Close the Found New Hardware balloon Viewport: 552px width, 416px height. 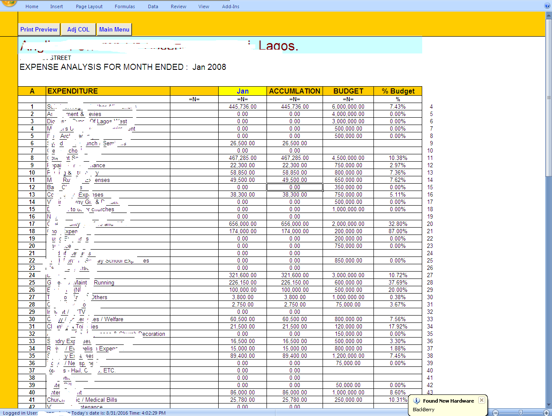tap(482, 400)
